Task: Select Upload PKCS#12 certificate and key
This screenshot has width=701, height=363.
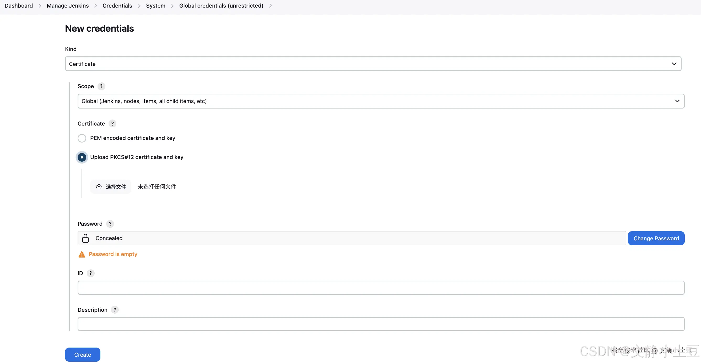Action: [x=82, y=157]
